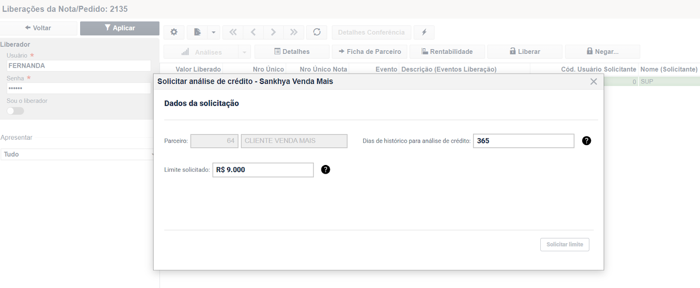Go to last record with double-right arrows
The image size is (700, 288).
coord(294,32)
